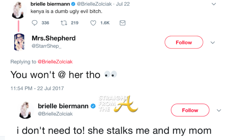Follow brielle biermann in bottom tweet
The width and height of the screenshot is (229, 140).
[190, 110]
